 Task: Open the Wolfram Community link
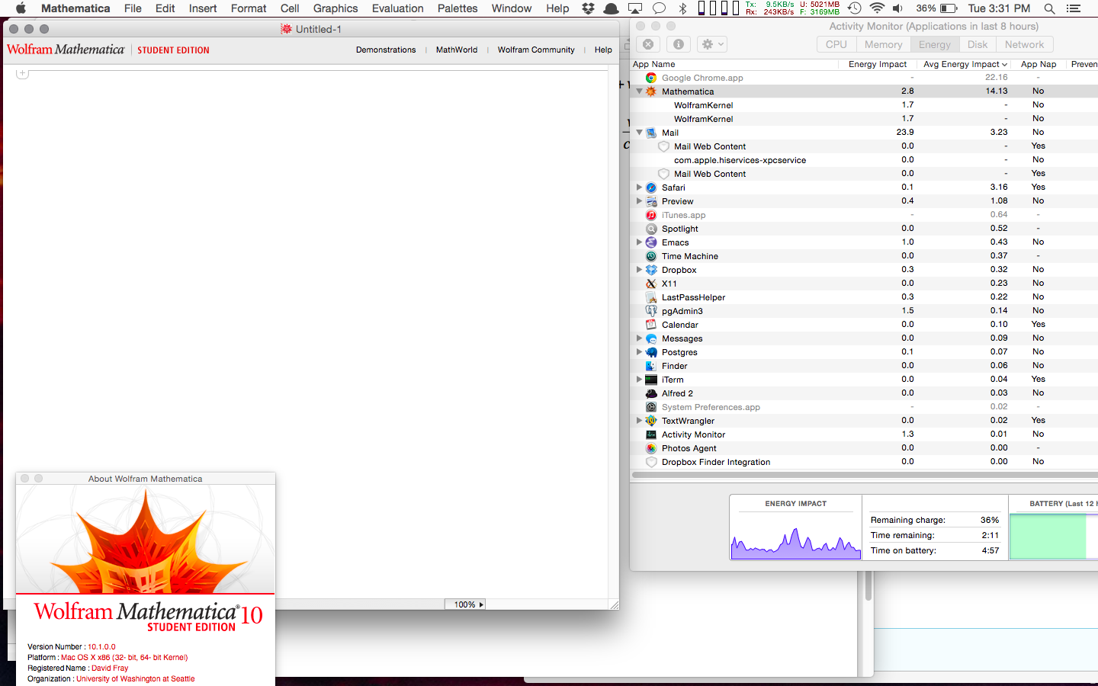coord(536,50)
